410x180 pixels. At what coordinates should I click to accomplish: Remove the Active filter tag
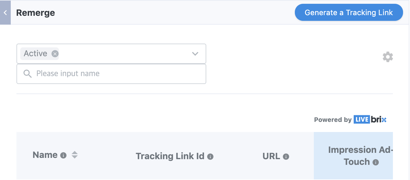click(x=55, y=54)
